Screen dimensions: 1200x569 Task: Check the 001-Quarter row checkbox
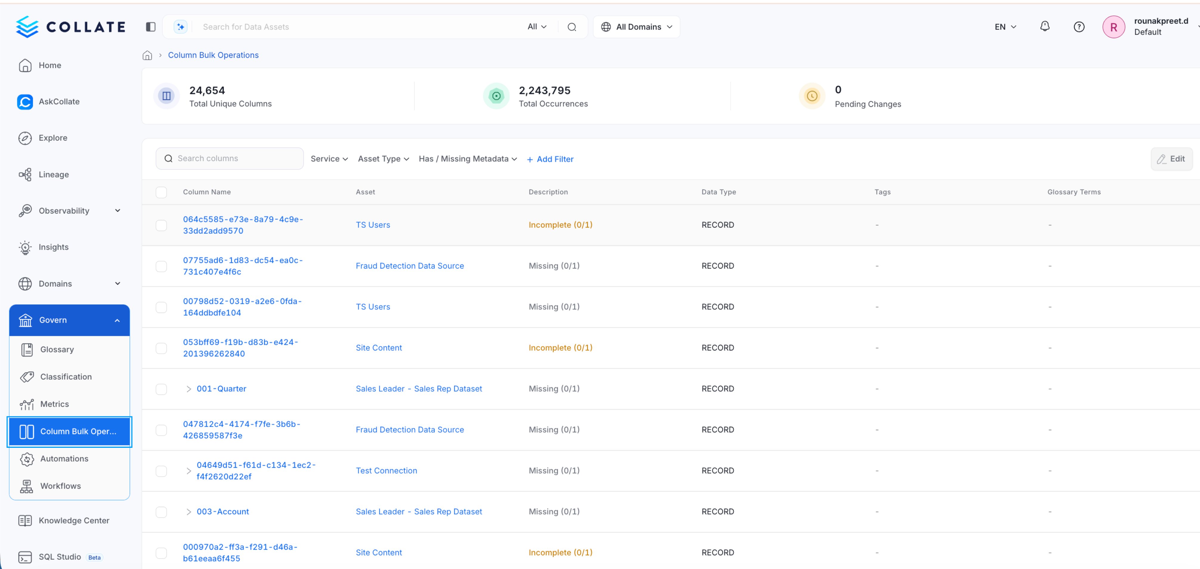pyautogui.click(x=161, y=389)
